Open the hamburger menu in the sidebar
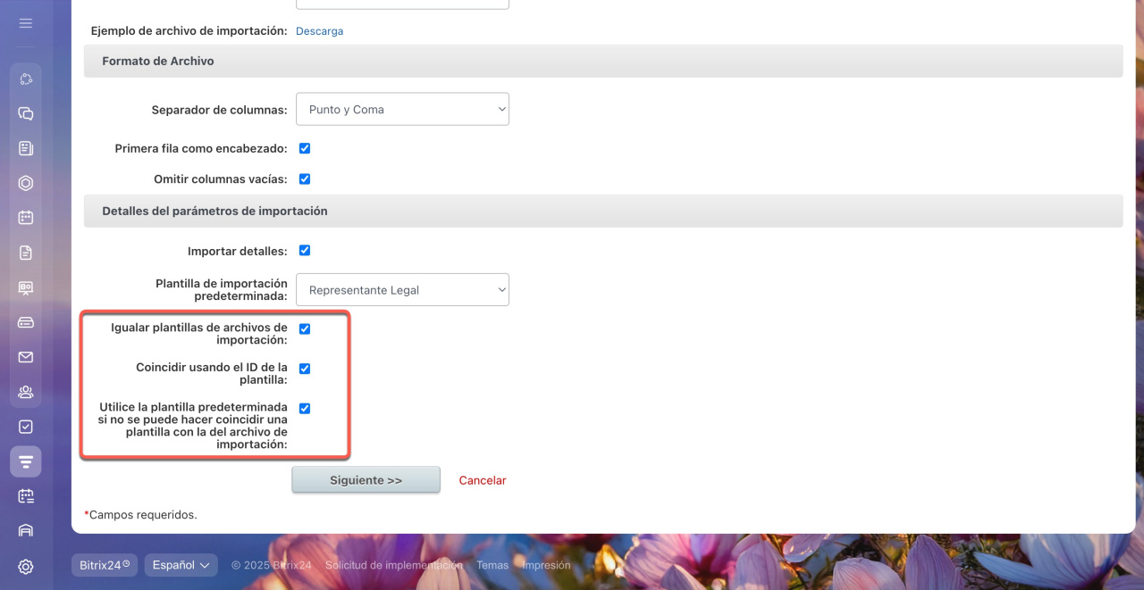Image resolution: width=1144 pixels, height=590 pixels. (25, 23)
